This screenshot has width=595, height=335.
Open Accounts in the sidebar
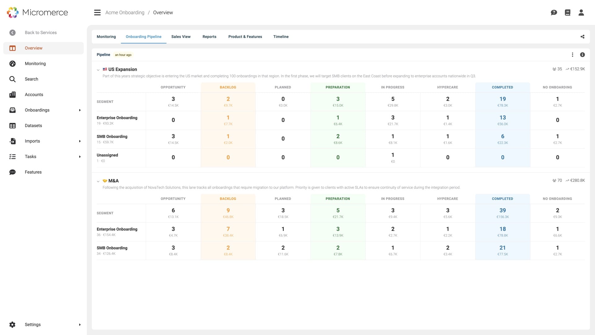[x=34, y=95]
